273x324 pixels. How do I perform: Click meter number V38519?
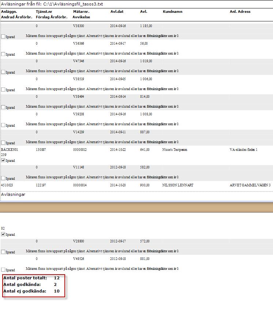[78, 79]
